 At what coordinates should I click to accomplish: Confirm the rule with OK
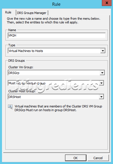tap(76, 158)
